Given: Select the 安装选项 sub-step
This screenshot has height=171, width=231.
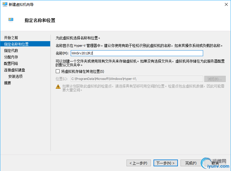Looking at the screenshot, I should 15,76.
